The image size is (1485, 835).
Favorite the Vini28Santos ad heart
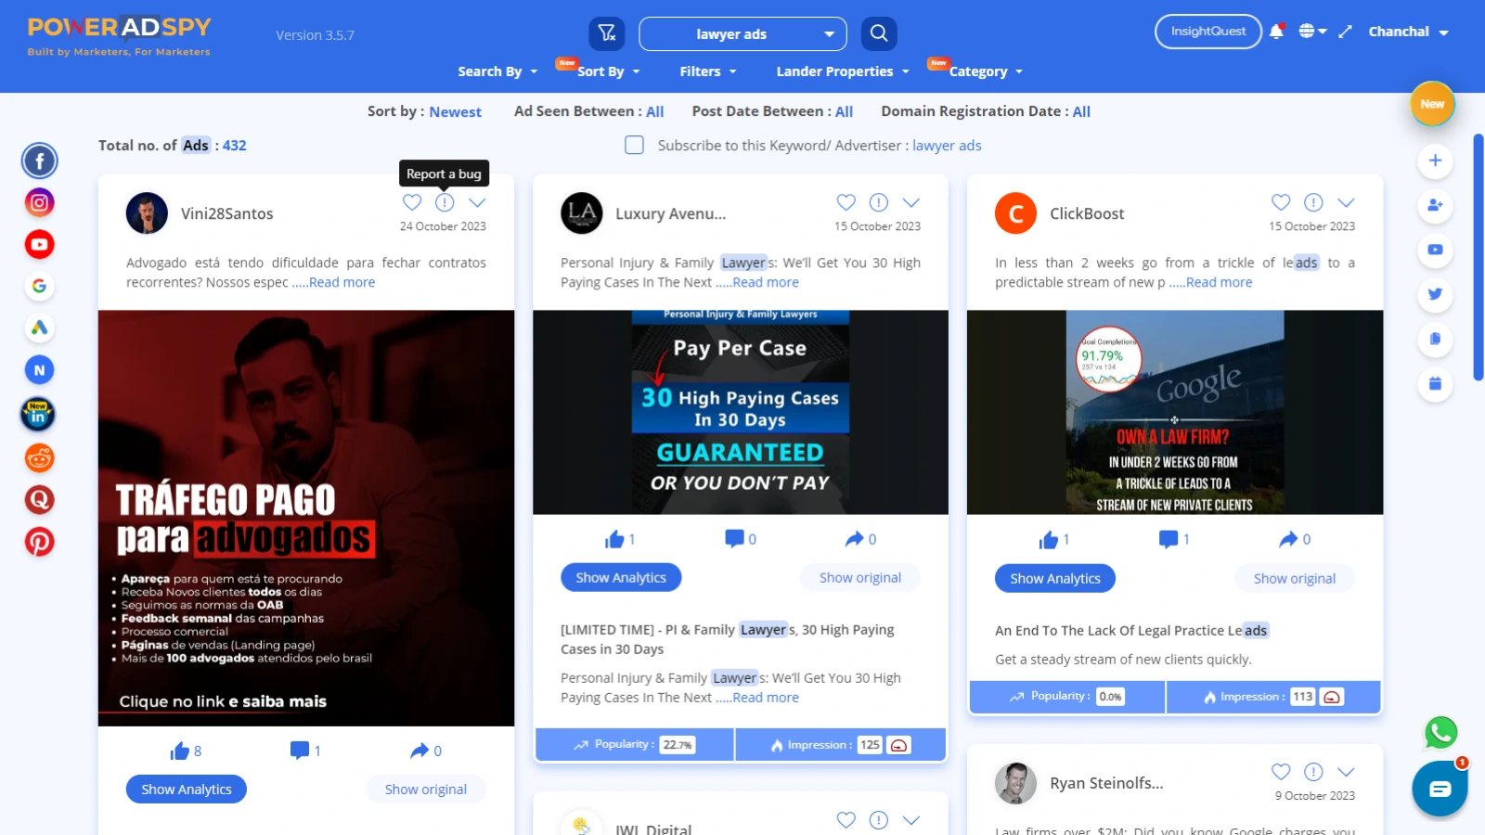[412, 202]
